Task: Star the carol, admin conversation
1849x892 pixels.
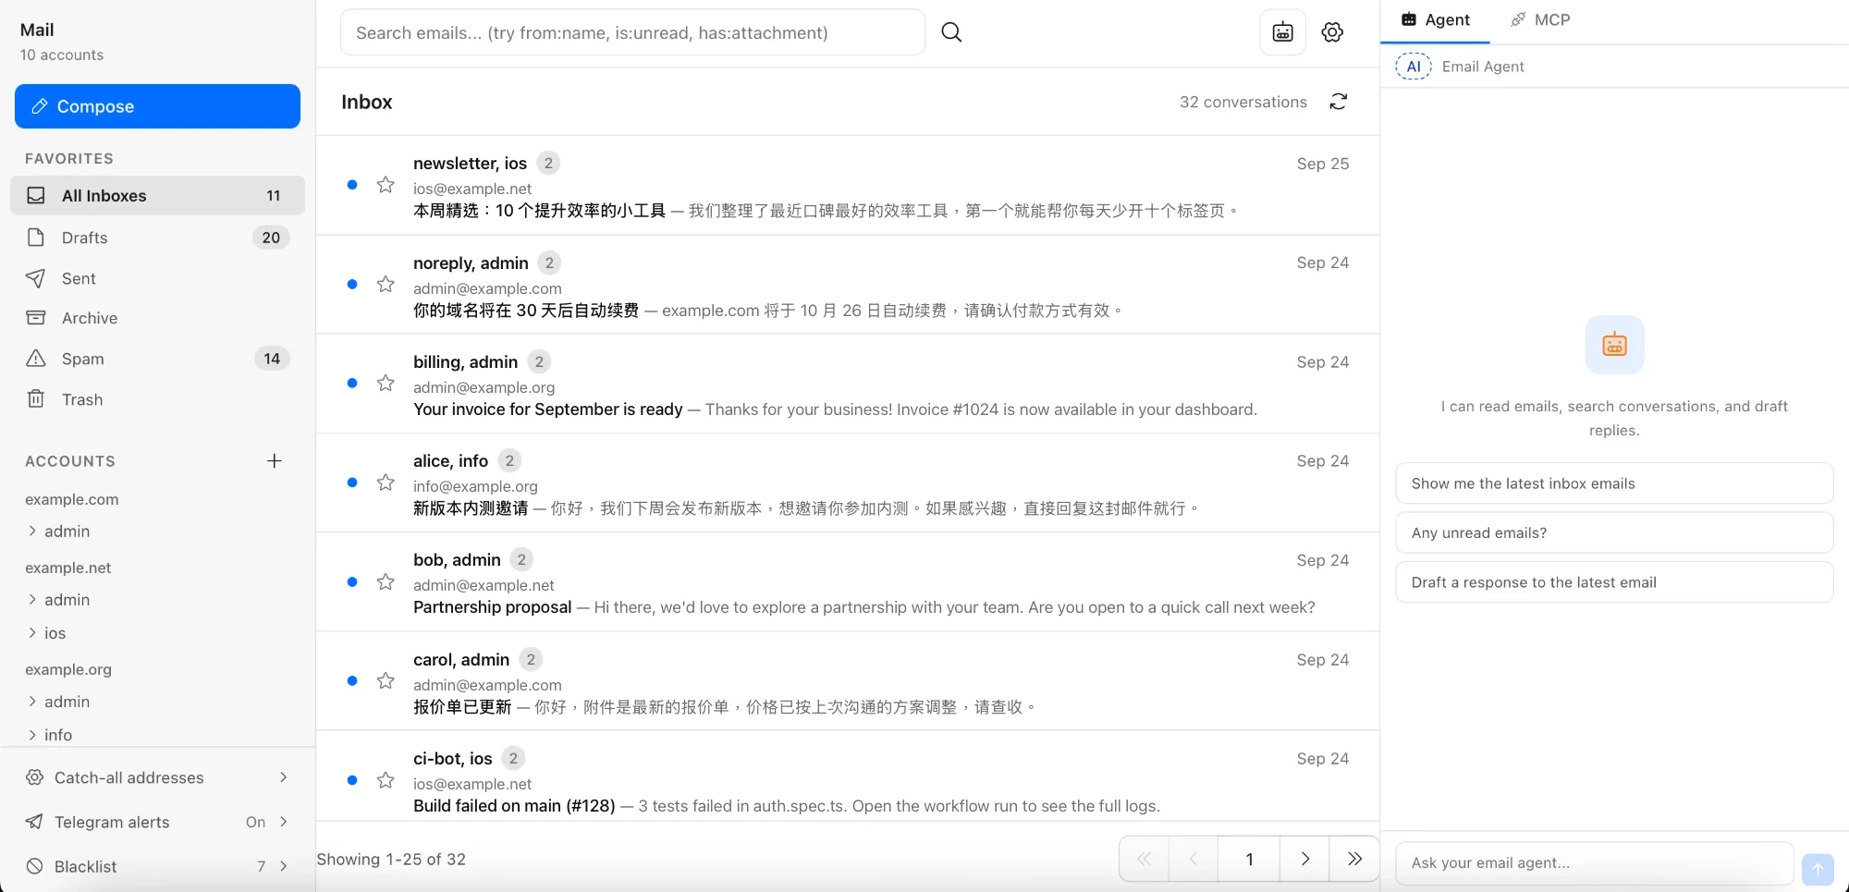Action: (386, 680)
